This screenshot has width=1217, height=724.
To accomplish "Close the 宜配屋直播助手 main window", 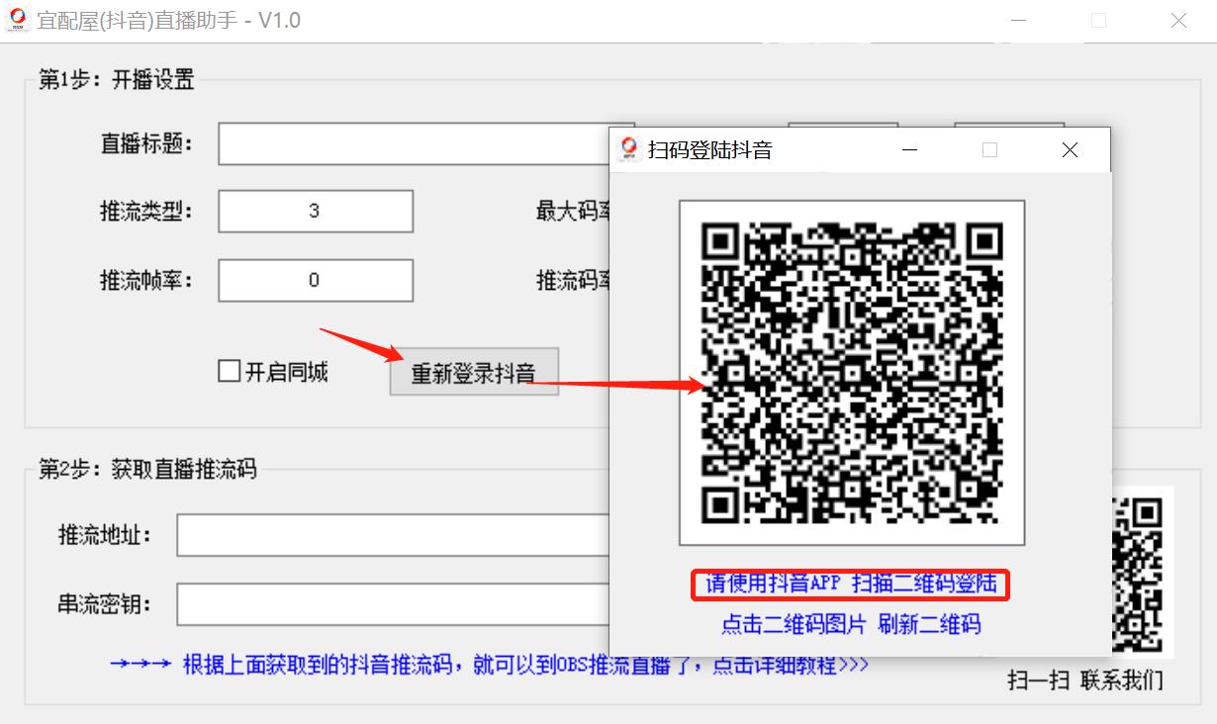I will [x=1178, y=20].
